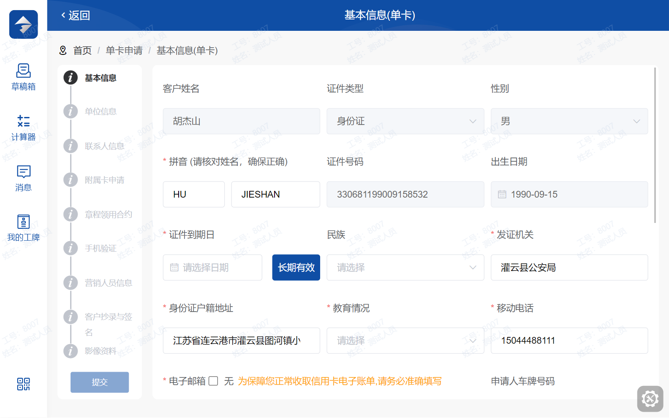Open 单卡申请 breadcrumb link
Viewport: 669px width, 418px height.
tap(124, 51)
